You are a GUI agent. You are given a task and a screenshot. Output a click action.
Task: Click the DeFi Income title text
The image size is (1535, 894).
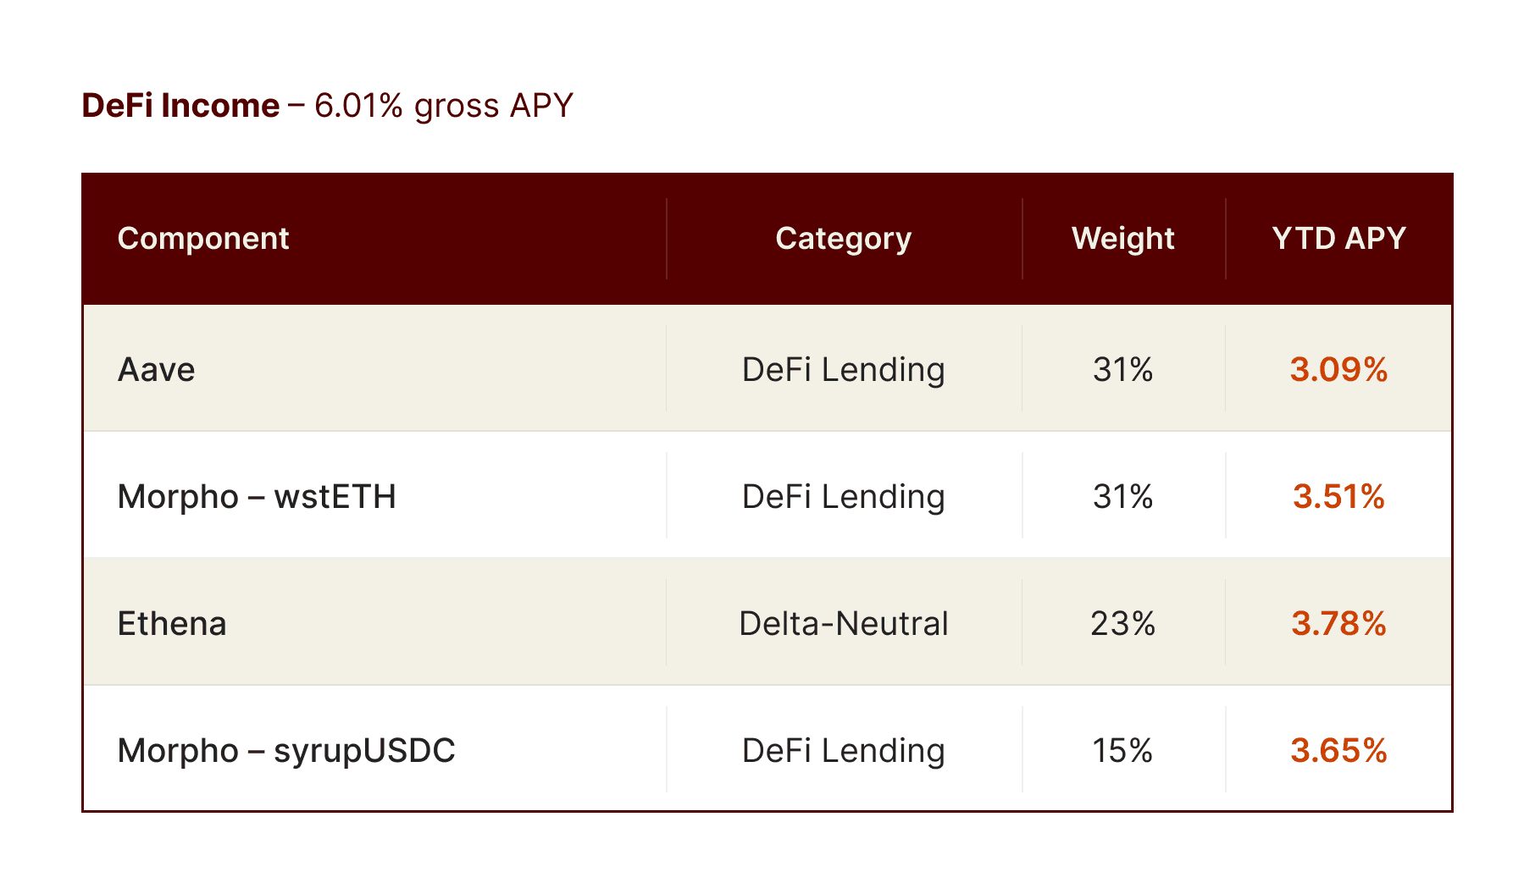pos(180,106)
